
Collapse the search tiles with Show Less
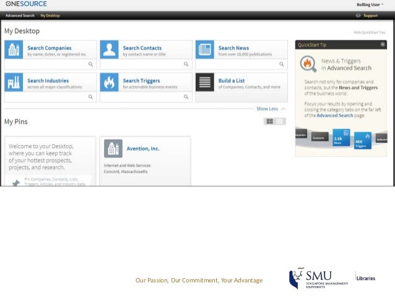tap(271, 109)
